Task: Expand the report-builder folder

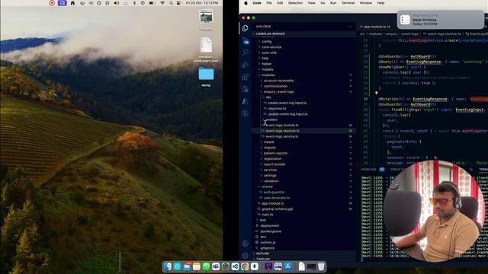Action: point(303,164)
